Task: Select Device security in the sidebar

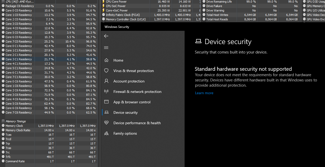Action: click(x=126, y=112)
